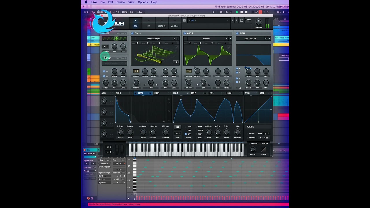The height and width of the screenshot is (208, 370).
Task: Click the noise DIRECT OUT button
Action: click(121, 58)
